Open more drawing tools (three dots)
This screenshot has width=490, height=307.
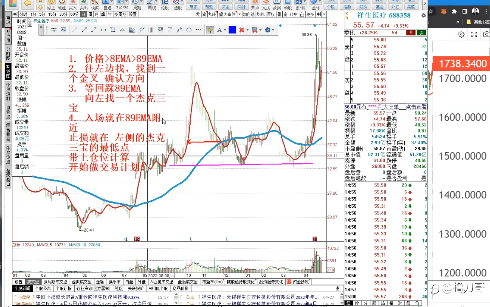click(199, 30)
